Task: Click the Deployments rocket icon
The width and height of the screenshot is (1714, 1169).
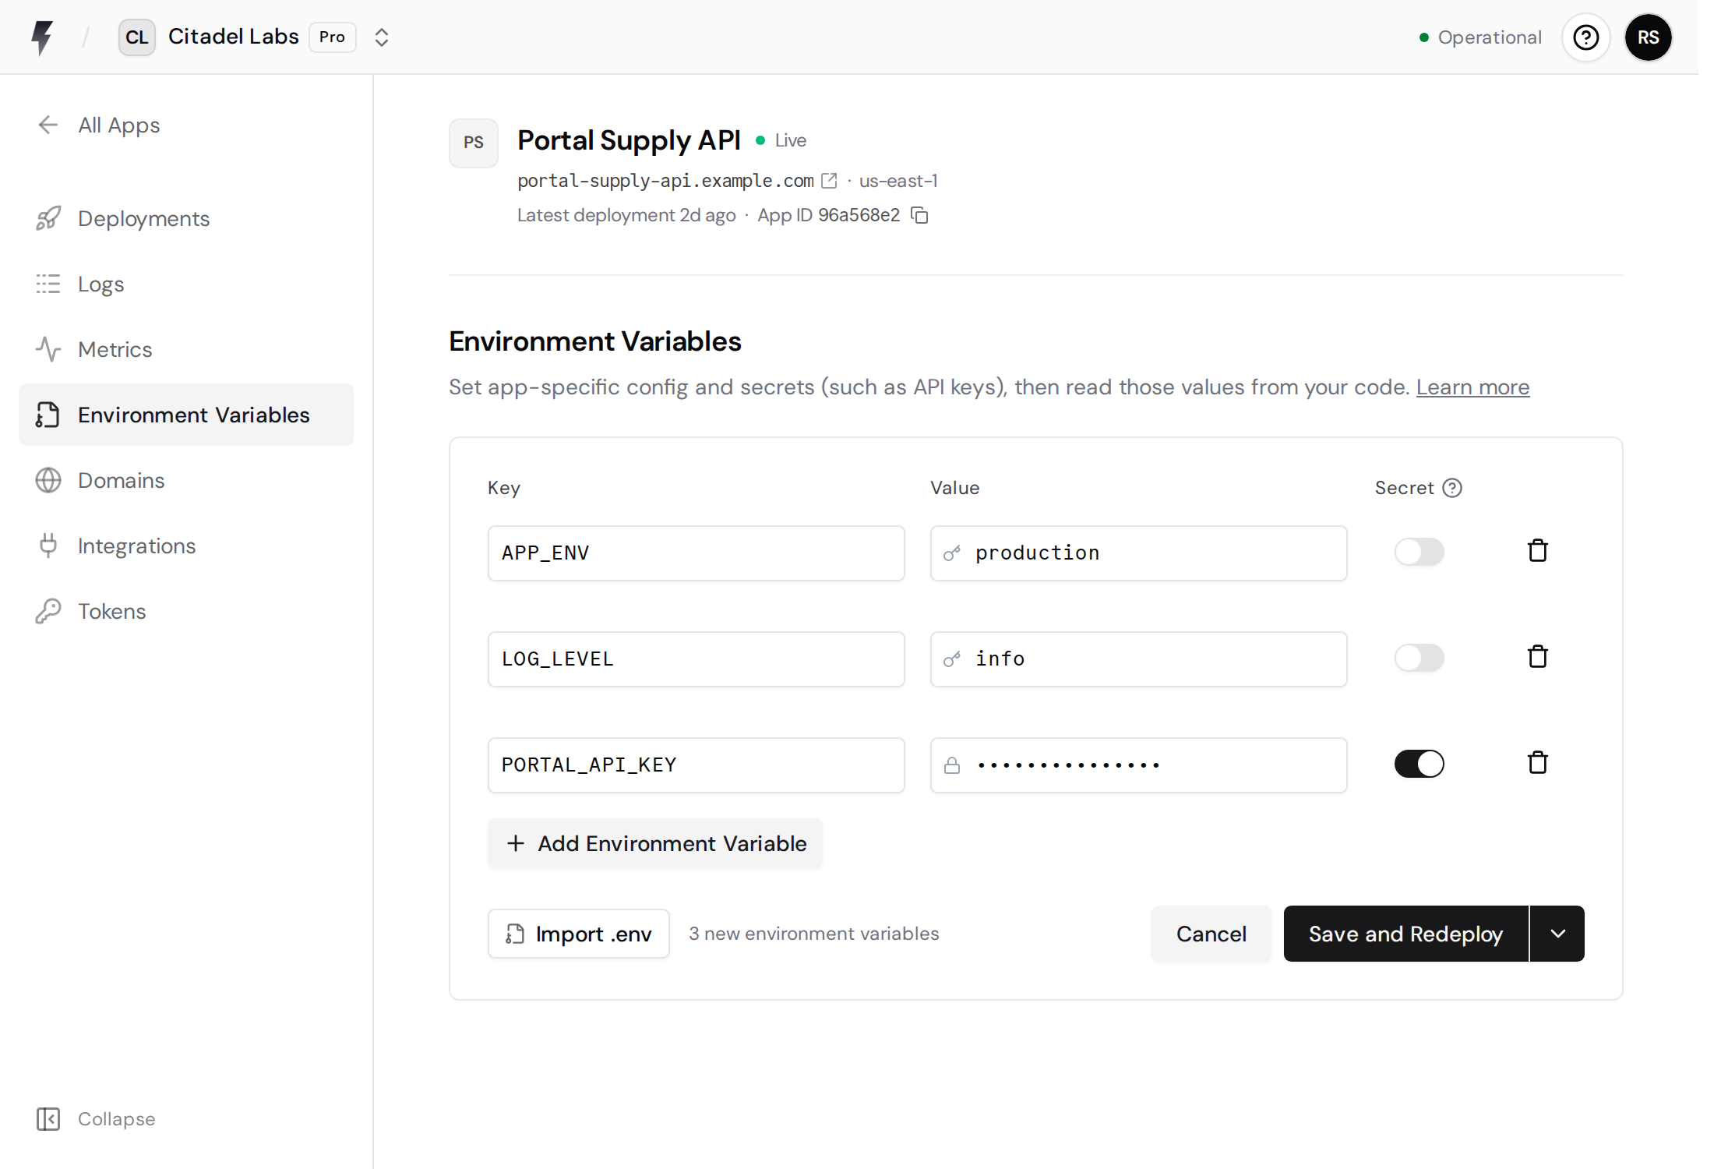Action: (48, 218)
